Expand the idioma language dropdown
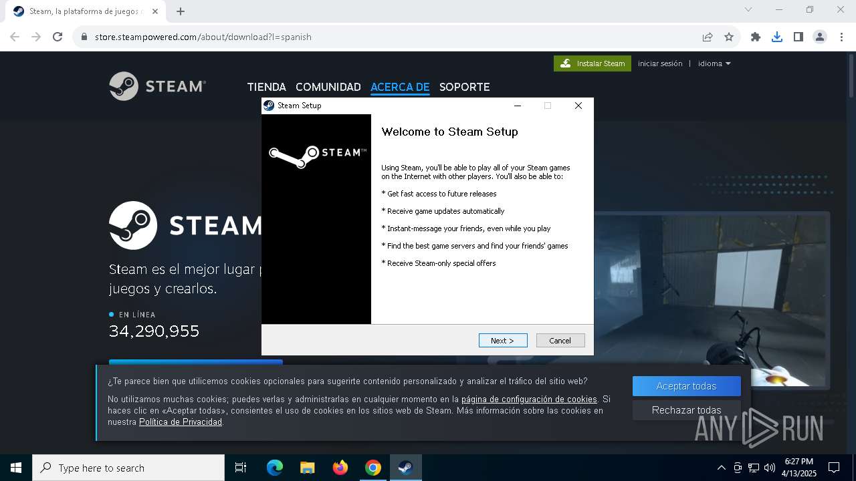 (x=714, y=63)
